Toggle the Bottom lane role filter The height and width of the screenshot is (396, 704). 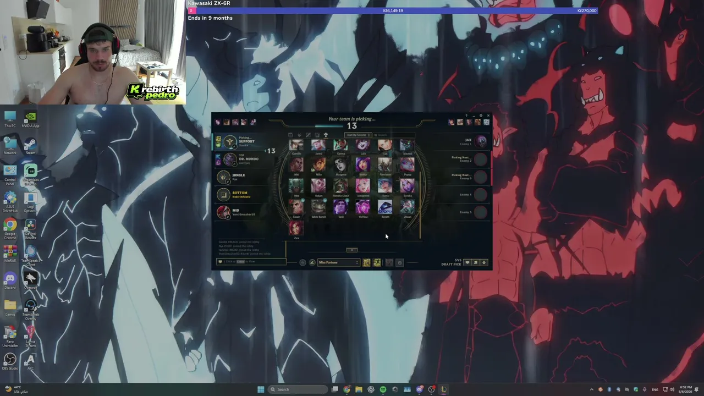coord(317,135)
